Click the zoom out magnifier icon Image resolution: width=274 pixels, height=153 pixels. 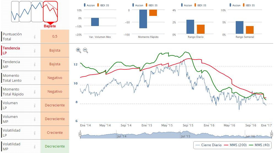tap(85, 50)
